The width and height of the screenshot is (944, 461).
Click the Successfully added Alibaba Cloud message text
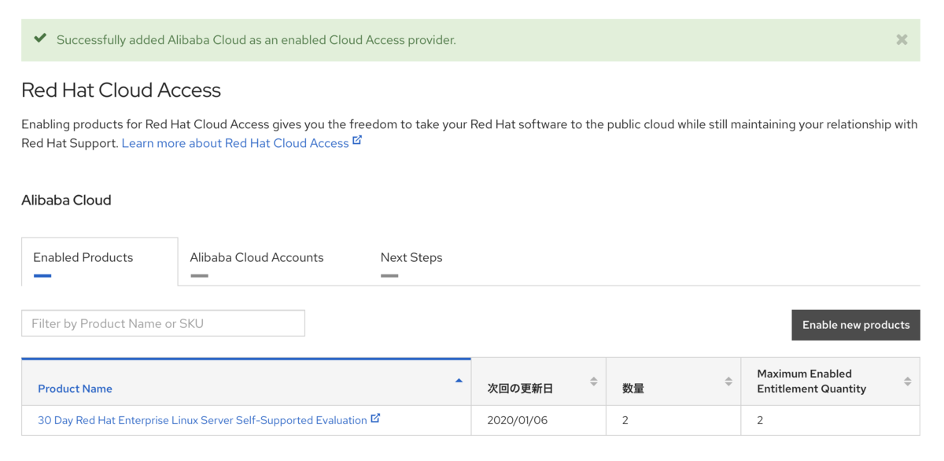point(256,39)
